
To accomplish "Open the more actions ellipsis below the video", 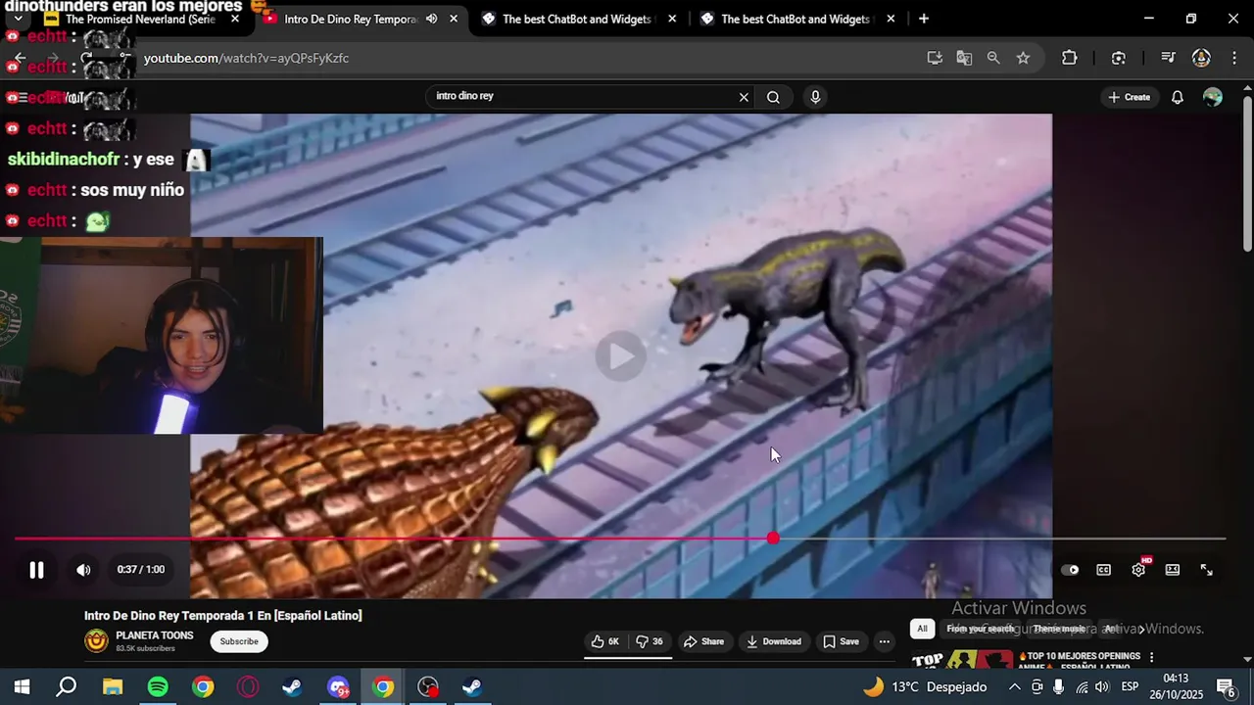I will pos(884,641).
